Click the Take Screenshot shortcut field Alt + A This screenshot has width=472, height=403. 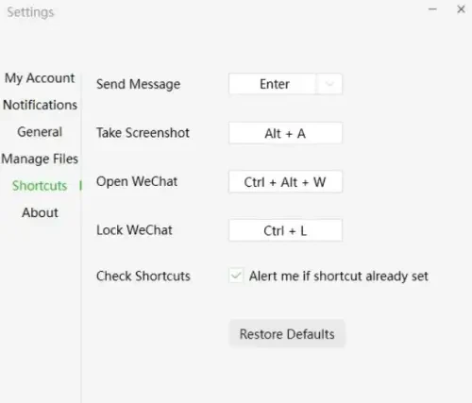point(285,133)
